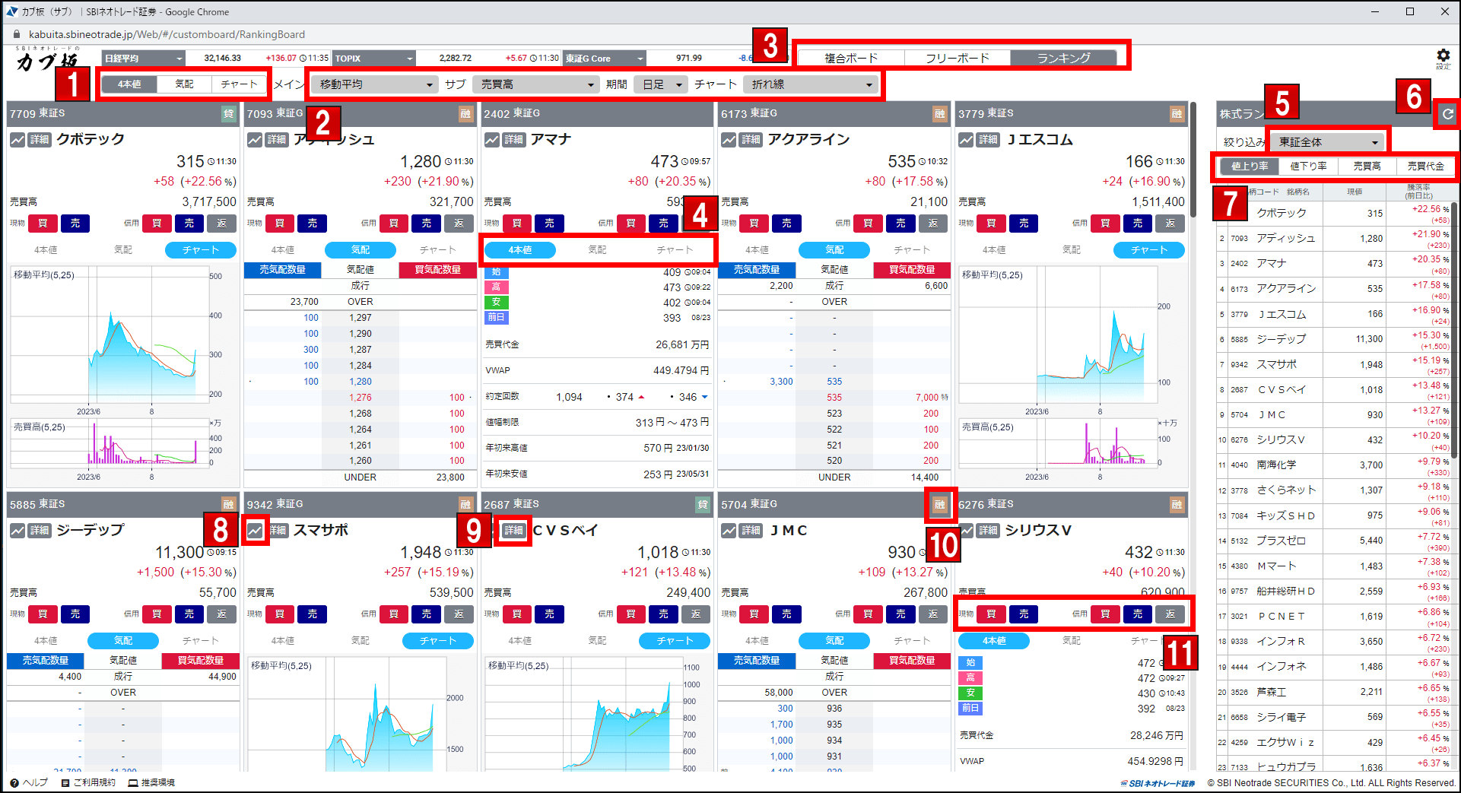Switch アマナ card to チャート view
Image resolution: width=1461 pixels, height=793 pixels.
(x=675, y=250)
